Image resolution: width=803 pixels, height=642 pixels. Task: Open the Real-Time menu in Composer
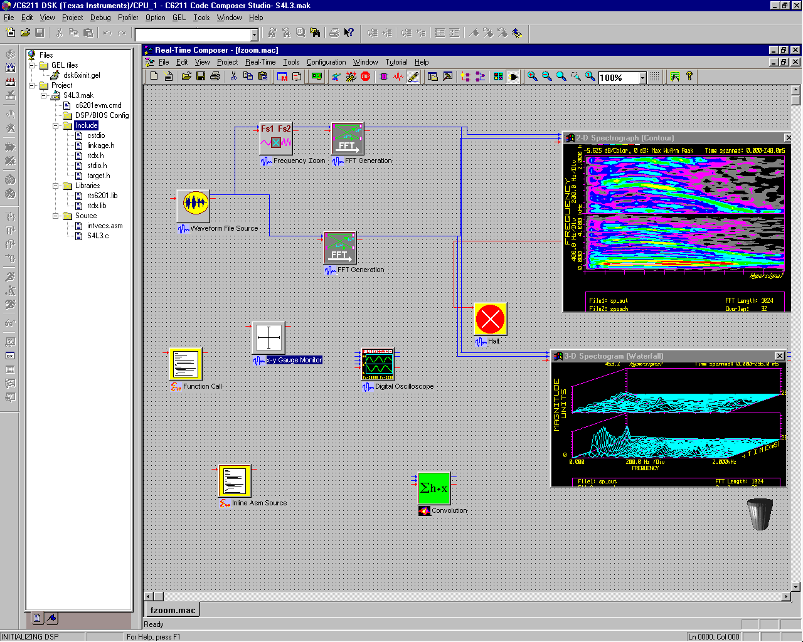coord(260,62)
